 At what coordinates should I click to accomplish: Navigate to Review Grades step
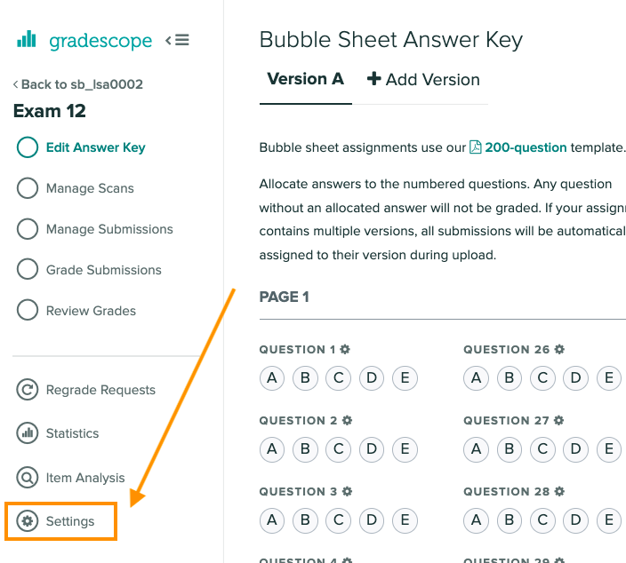pos(76,311)
